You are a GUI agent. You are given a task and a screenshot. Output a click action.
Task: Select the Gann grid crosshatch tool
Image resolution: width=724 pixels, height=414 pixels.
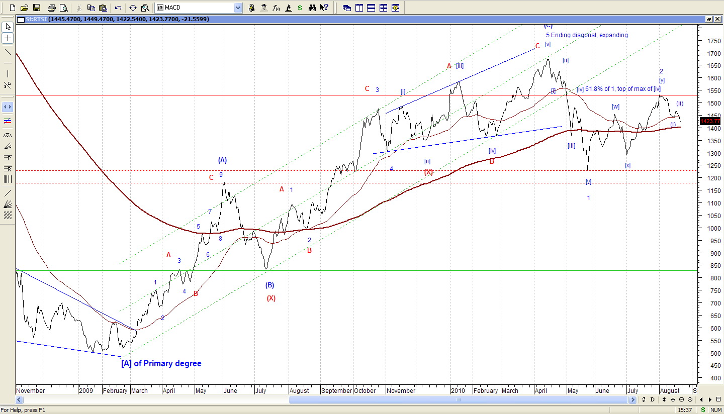tap(8, 215)
